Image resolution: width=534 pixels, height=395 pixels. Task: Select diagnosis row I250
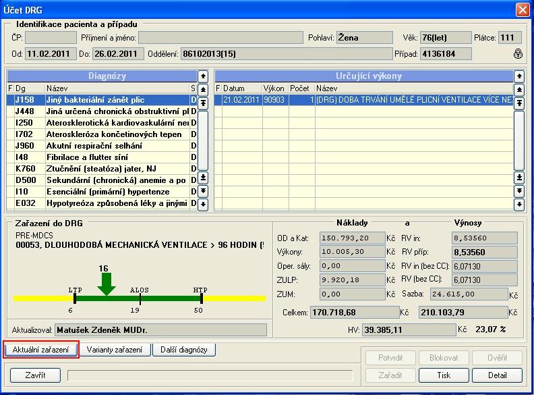point(102,123)
